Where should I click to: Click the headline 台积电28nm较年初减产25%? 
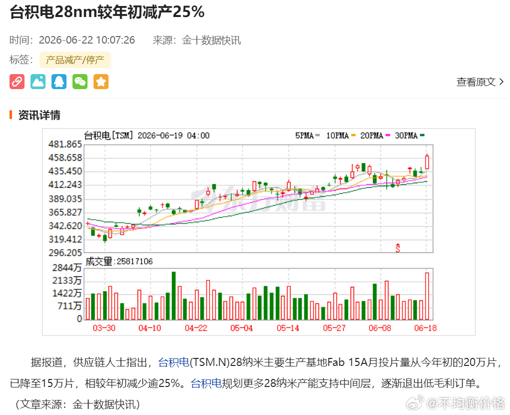pyautogui.click(x=107, y=12)
